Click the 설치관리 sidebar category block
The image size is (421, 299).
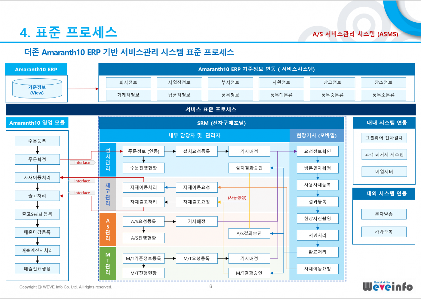tap(108, 160)
